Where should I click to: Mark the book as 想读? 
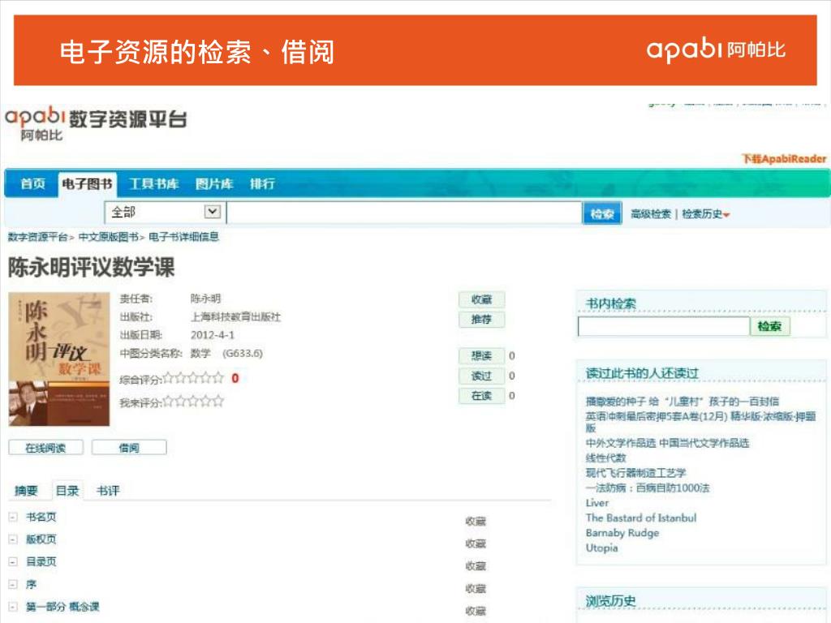click(482, 355)
